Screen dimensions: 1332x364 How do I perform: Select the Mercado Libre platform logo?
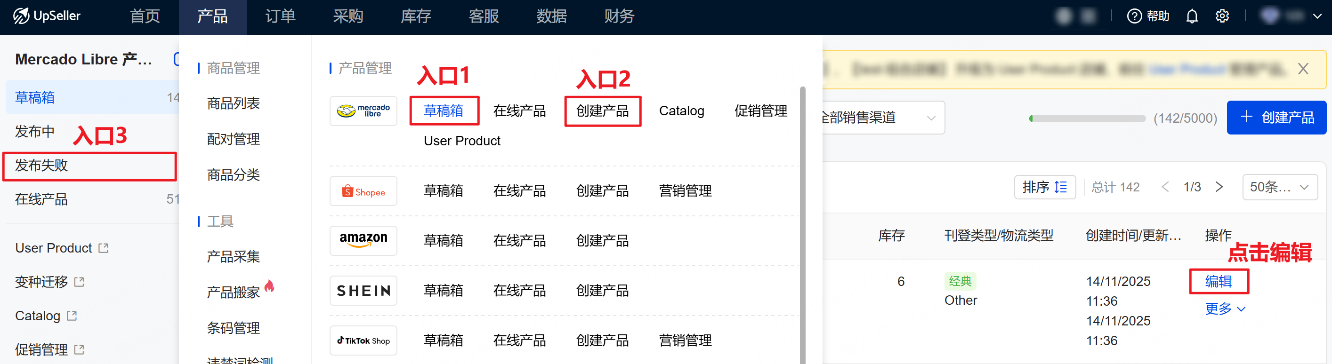(x=363, y=111)
